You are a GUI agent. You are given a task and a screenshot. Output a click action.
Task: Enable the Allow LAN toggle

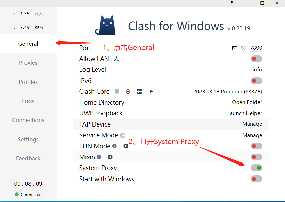256,59
